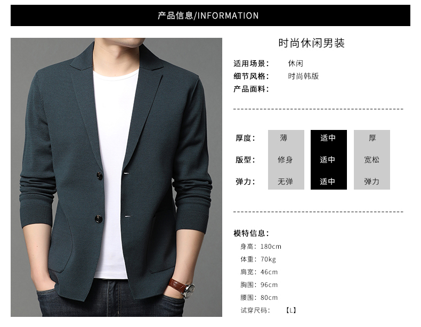
Task: Click the top black button on the jacket
Action: 99,176
